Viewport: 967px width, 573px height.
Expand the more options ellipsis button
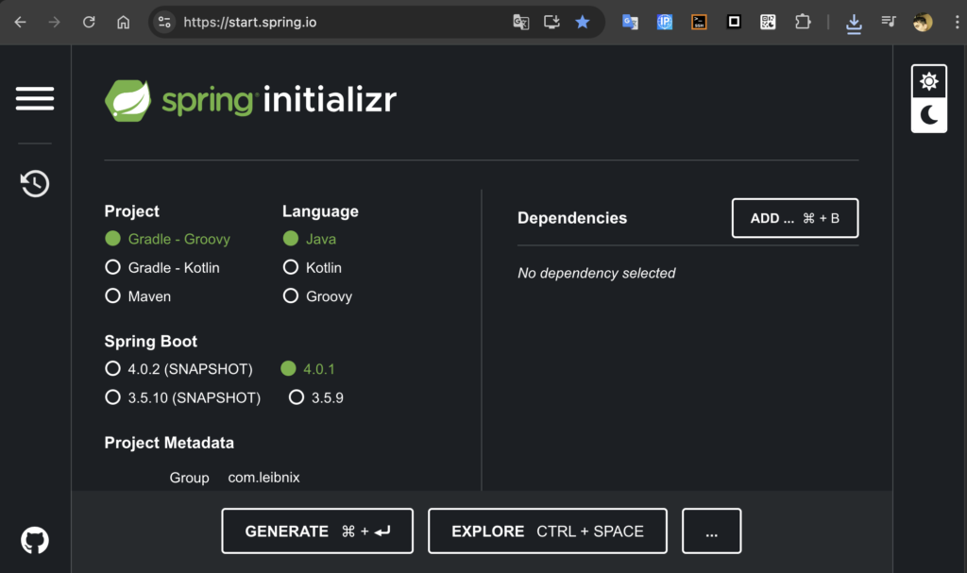tap(711, 531)
